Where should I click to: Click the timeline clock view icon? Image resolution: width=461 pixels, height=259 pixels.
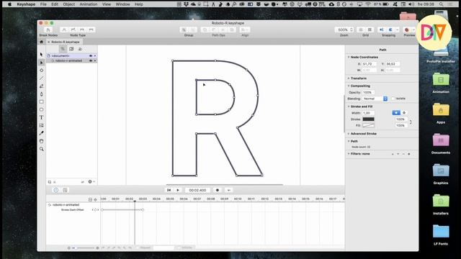click(x=56, y=190)
